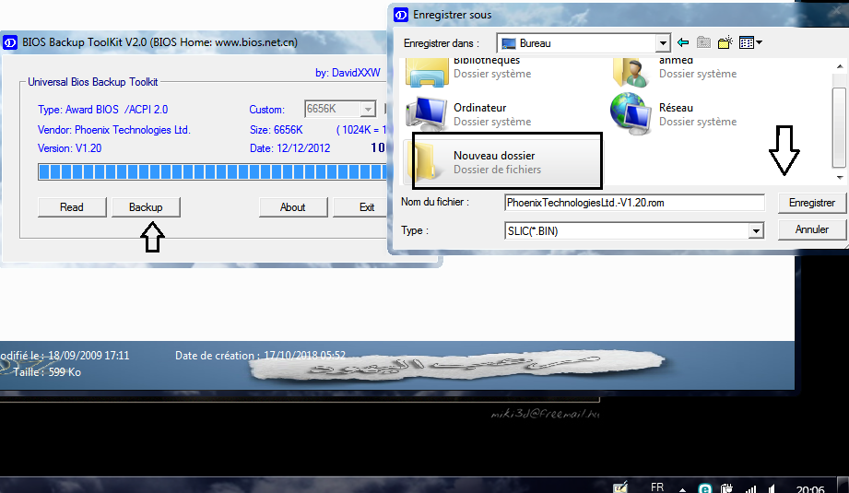Viewport: 849px width, 493px height.
Task: Click the Exit button
Action: click(367, 207)
